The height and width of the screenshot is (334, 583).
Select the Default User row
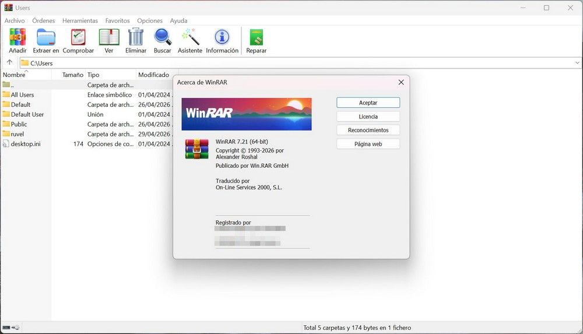(x=87, y=114)
